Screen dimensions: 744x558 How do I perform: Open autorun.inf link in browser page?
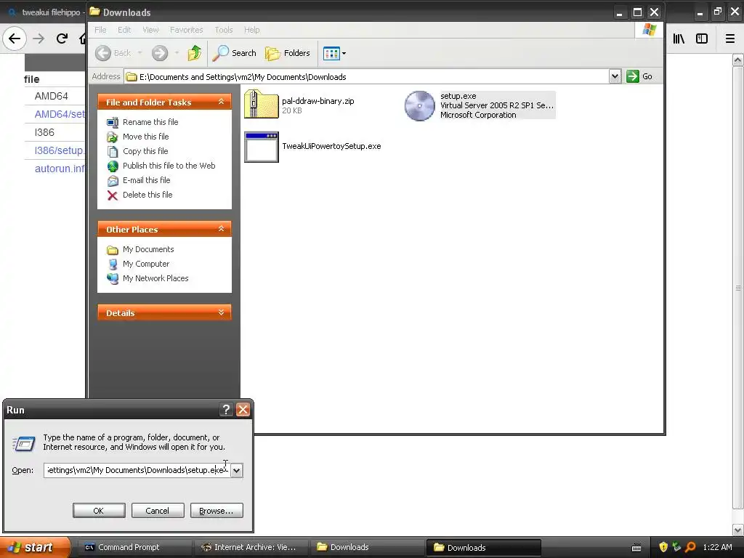click(60, 169)
